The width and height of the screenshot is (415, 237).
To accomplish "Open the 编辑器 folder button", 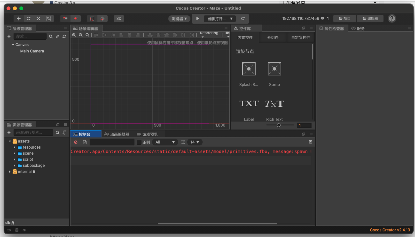I will 370,19.
